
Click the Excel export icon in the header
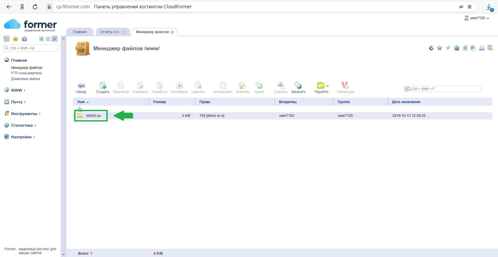point(473,48)
